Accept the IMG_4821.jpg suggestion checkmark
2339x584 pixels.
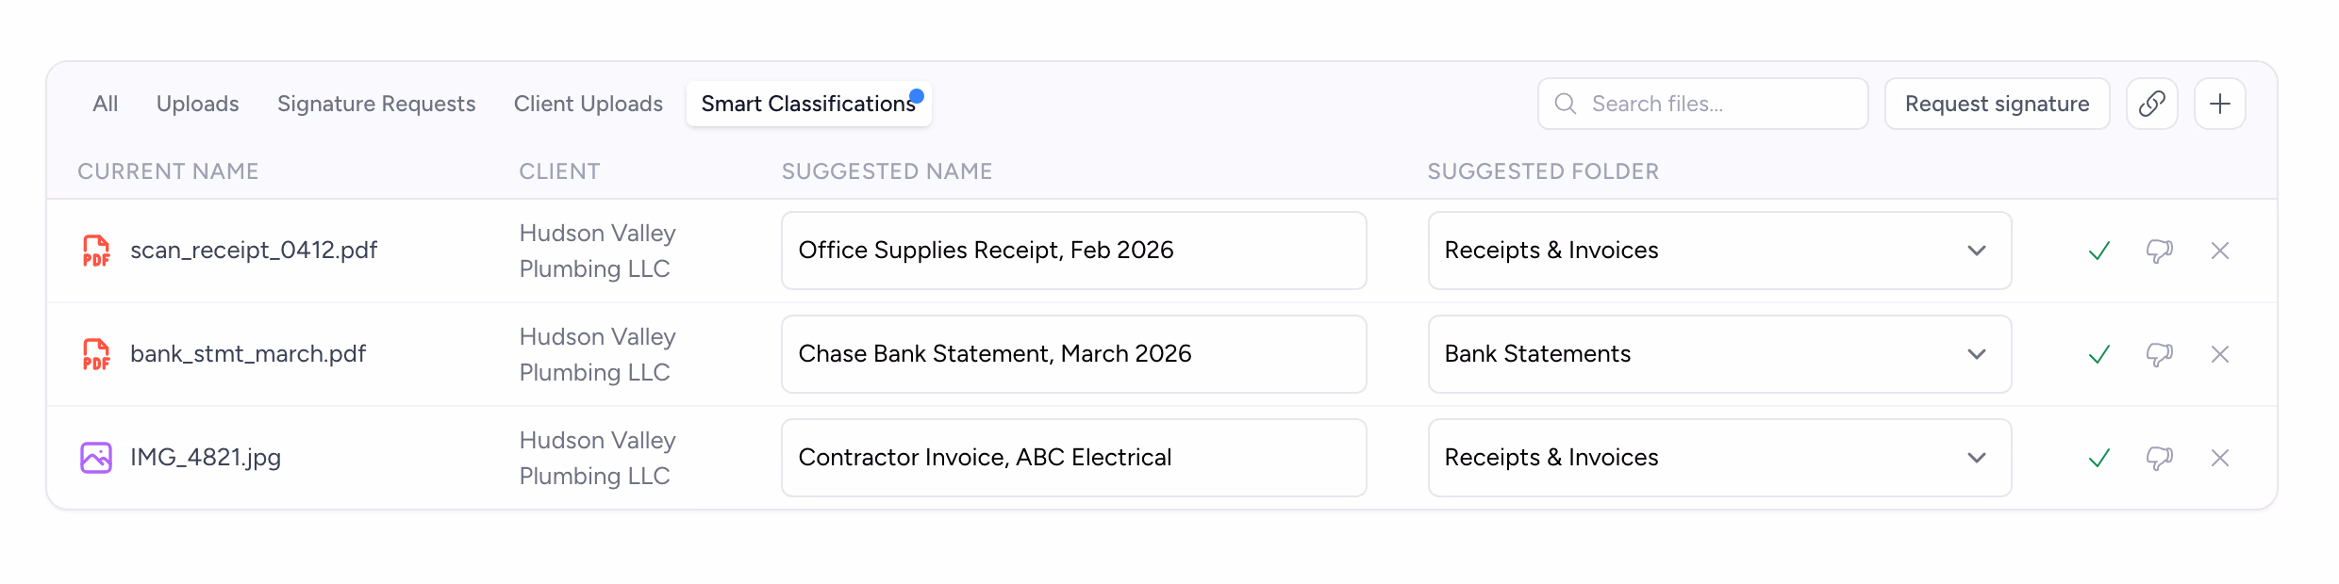[2098, 458]
